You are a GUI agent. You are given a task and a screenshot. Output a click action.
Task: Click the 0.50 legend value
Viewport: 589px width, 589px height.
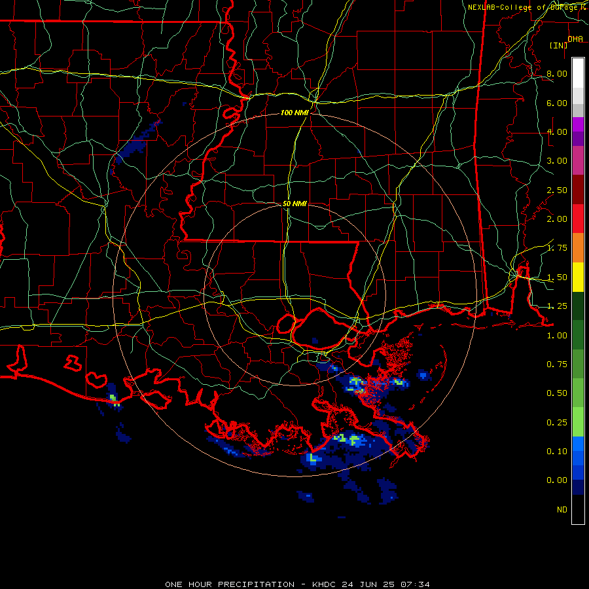click(557, 393)
